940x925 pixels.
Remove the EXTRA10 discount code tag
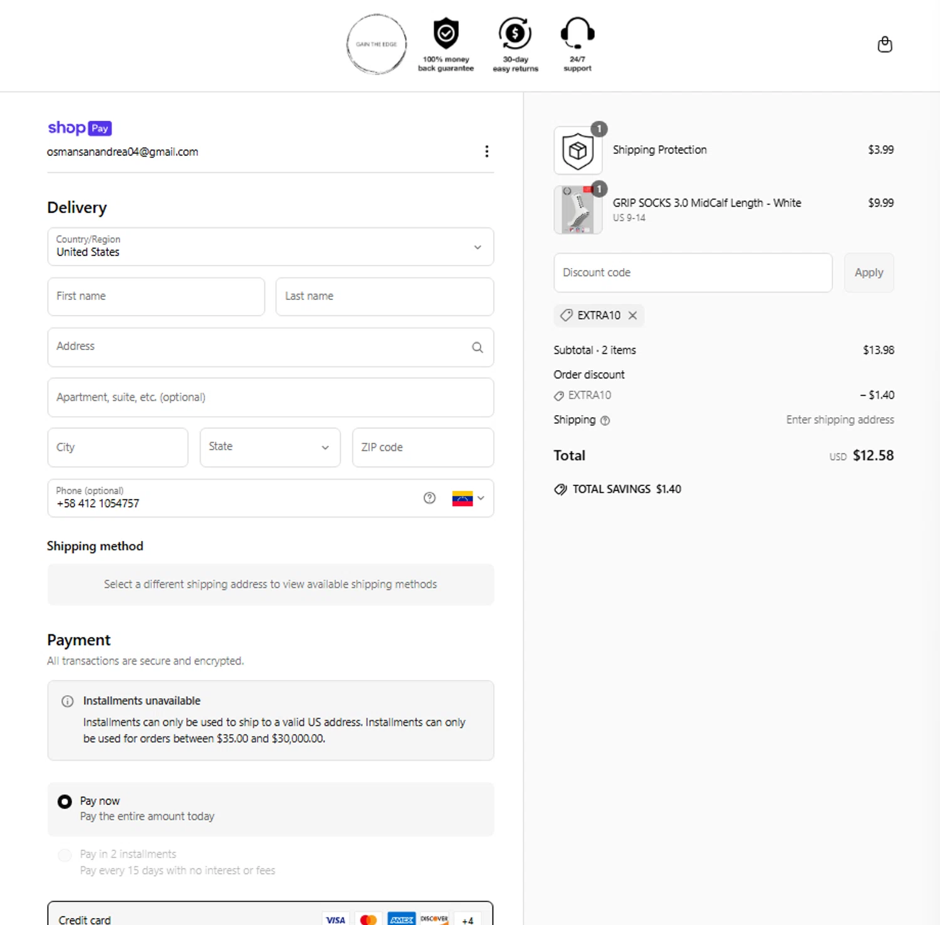pyautogui.click(x=633, y=316)
